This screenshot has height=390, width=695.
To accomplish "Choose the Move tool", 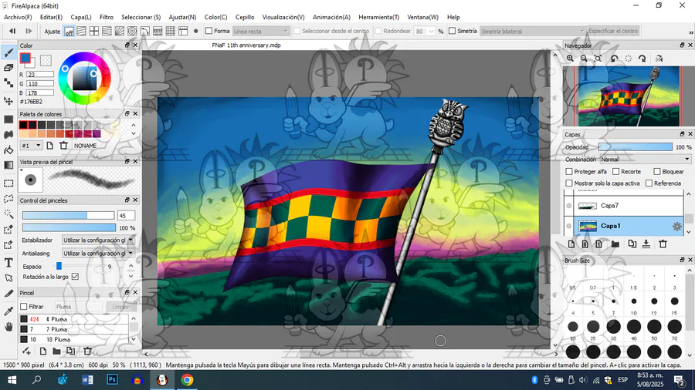I will click(x=8, y=101).
